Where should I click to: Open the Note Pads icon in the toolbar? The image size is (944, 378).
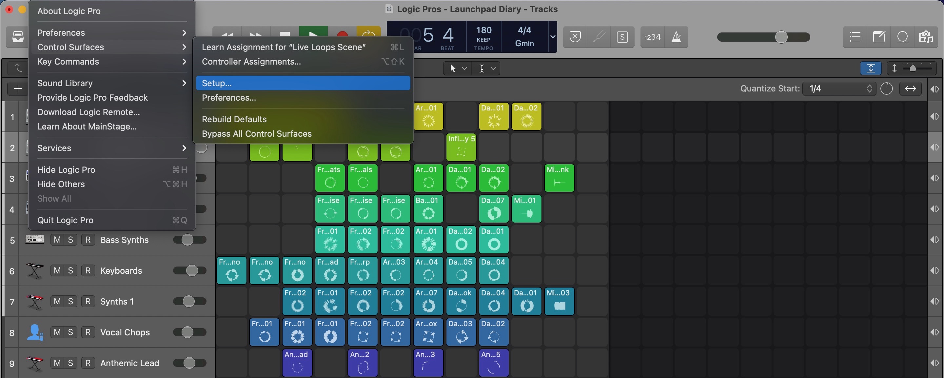tap(879, 37)
